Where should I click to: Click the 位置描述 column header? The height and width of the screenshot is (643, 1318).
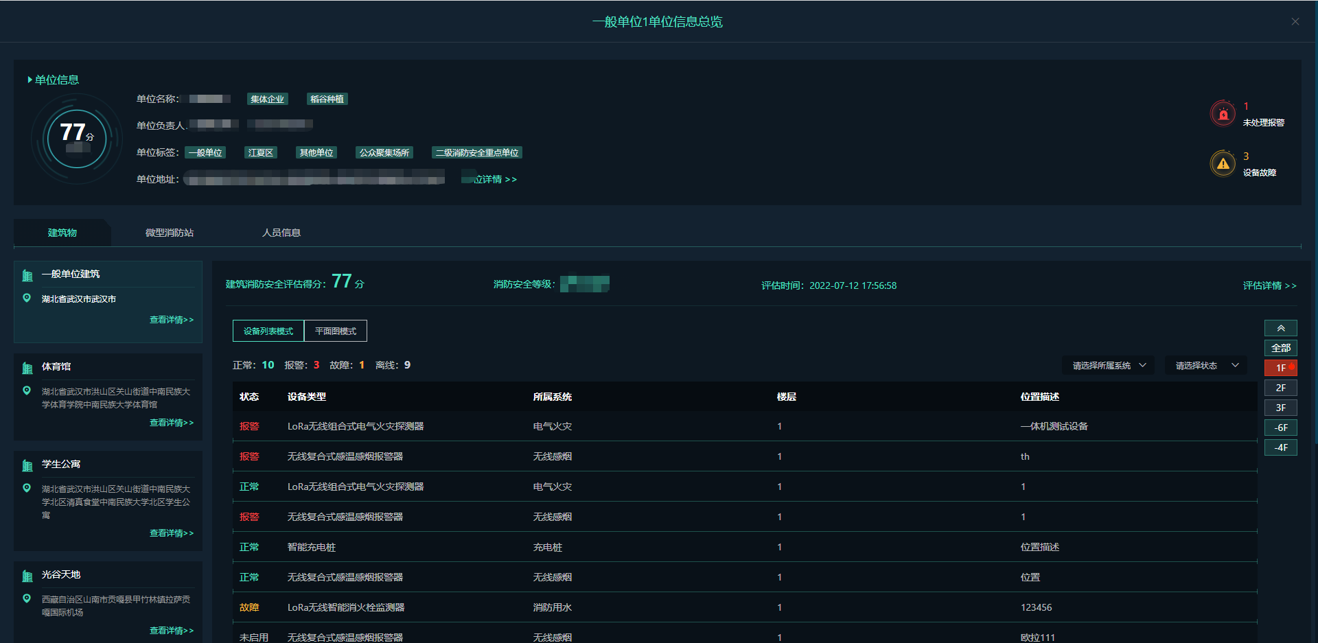pyautogui.click(x=1040, y=397)
